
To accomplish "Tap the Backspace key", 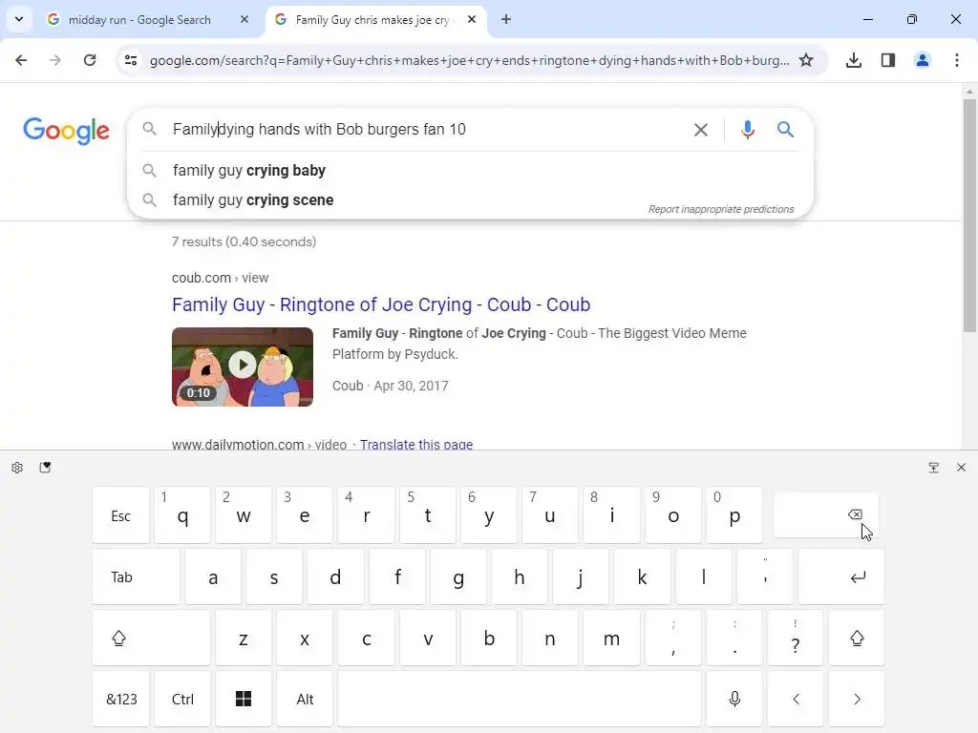I will pyautogui.click(x=826, y=514).
